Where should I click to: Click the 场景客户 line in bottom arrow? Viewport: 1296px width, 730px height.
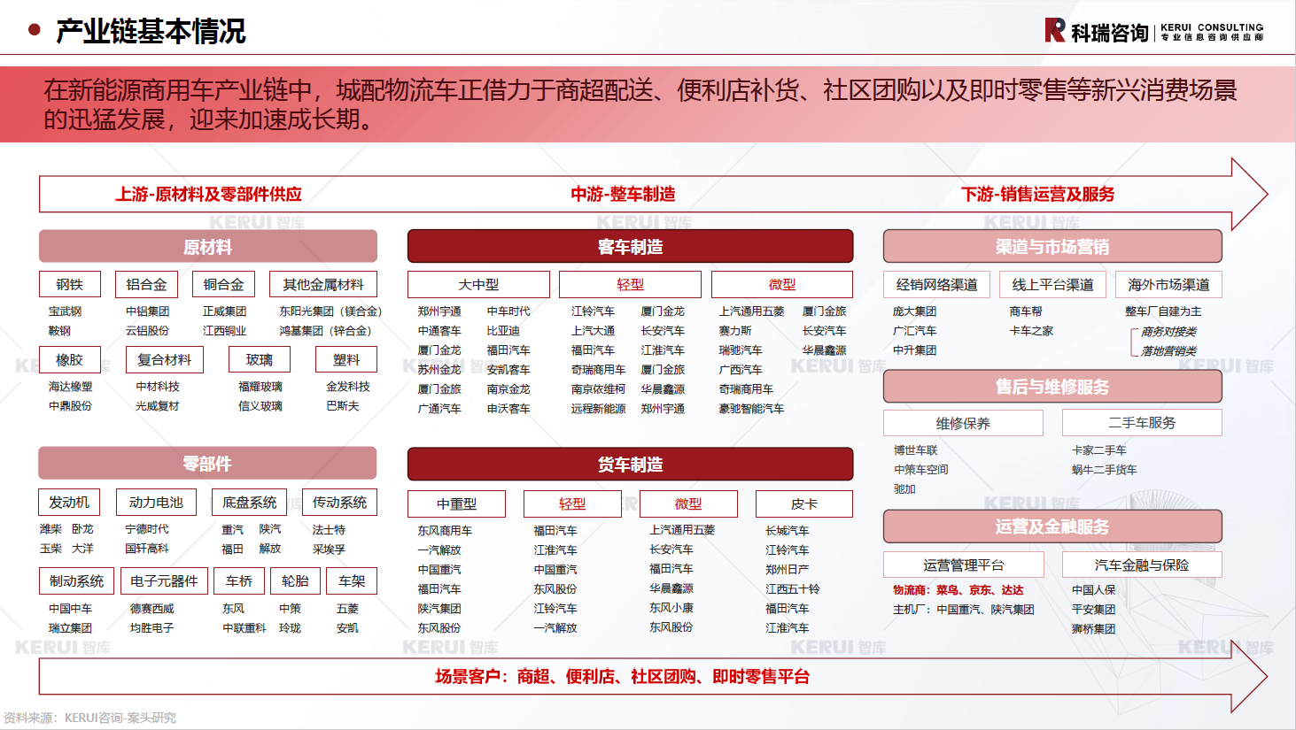(x=623, y=677)
